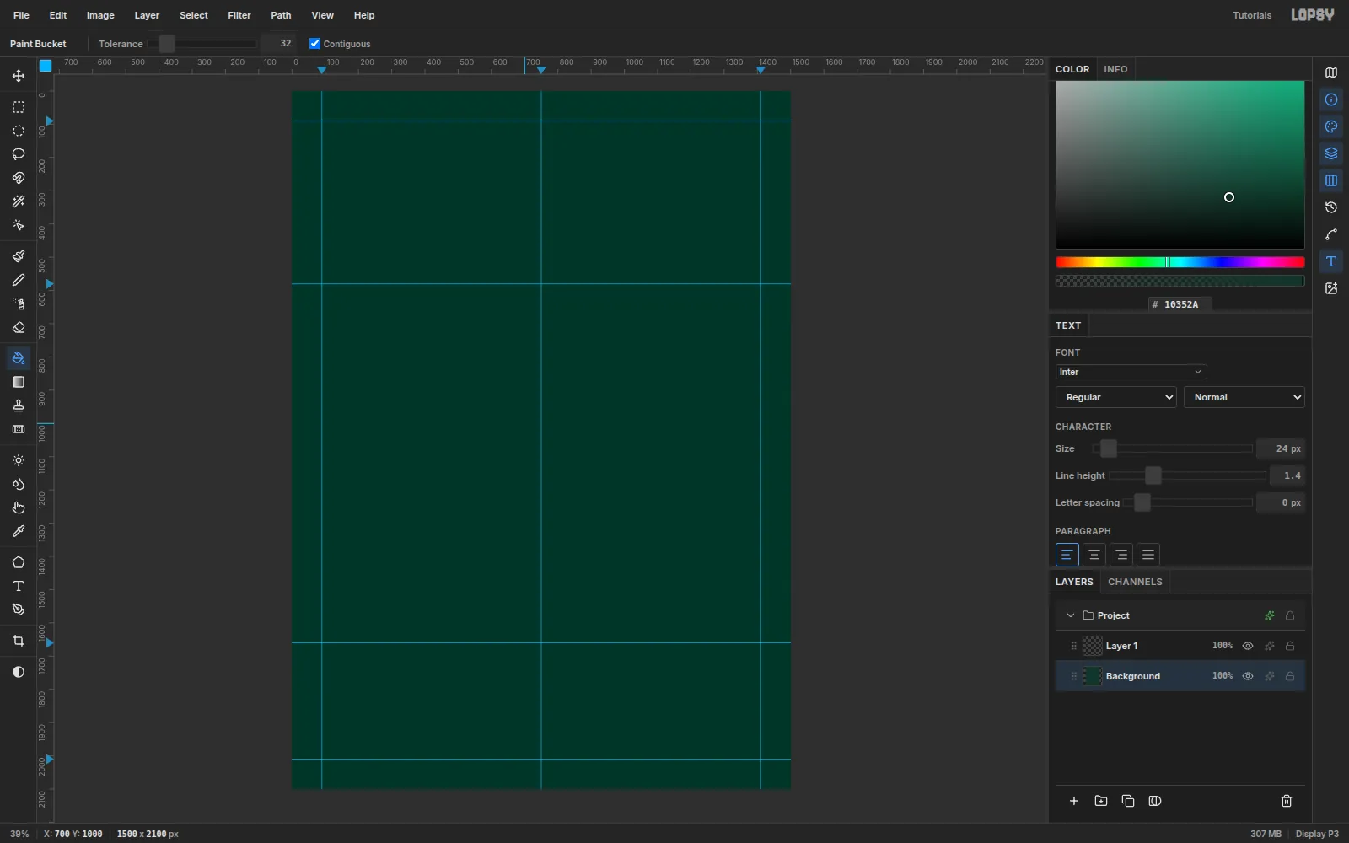This screenshot has width=1349, height=843.
Task: Click the foreground color swatch by ruler
Action: 46,66
